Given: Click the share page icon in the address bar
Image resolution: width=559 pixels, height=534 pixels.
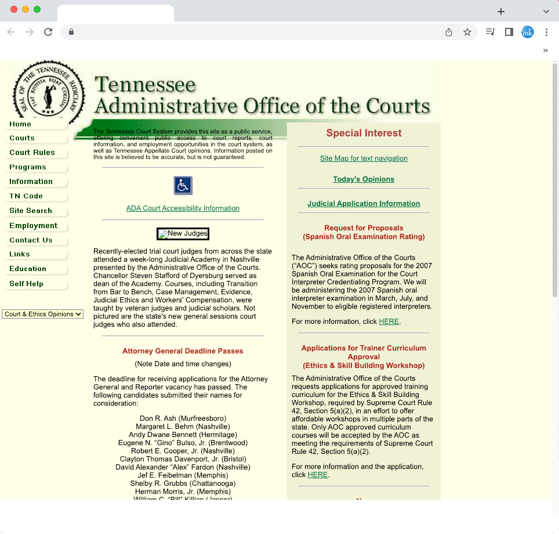Looking at the screenshot, I should coord(449,32).
